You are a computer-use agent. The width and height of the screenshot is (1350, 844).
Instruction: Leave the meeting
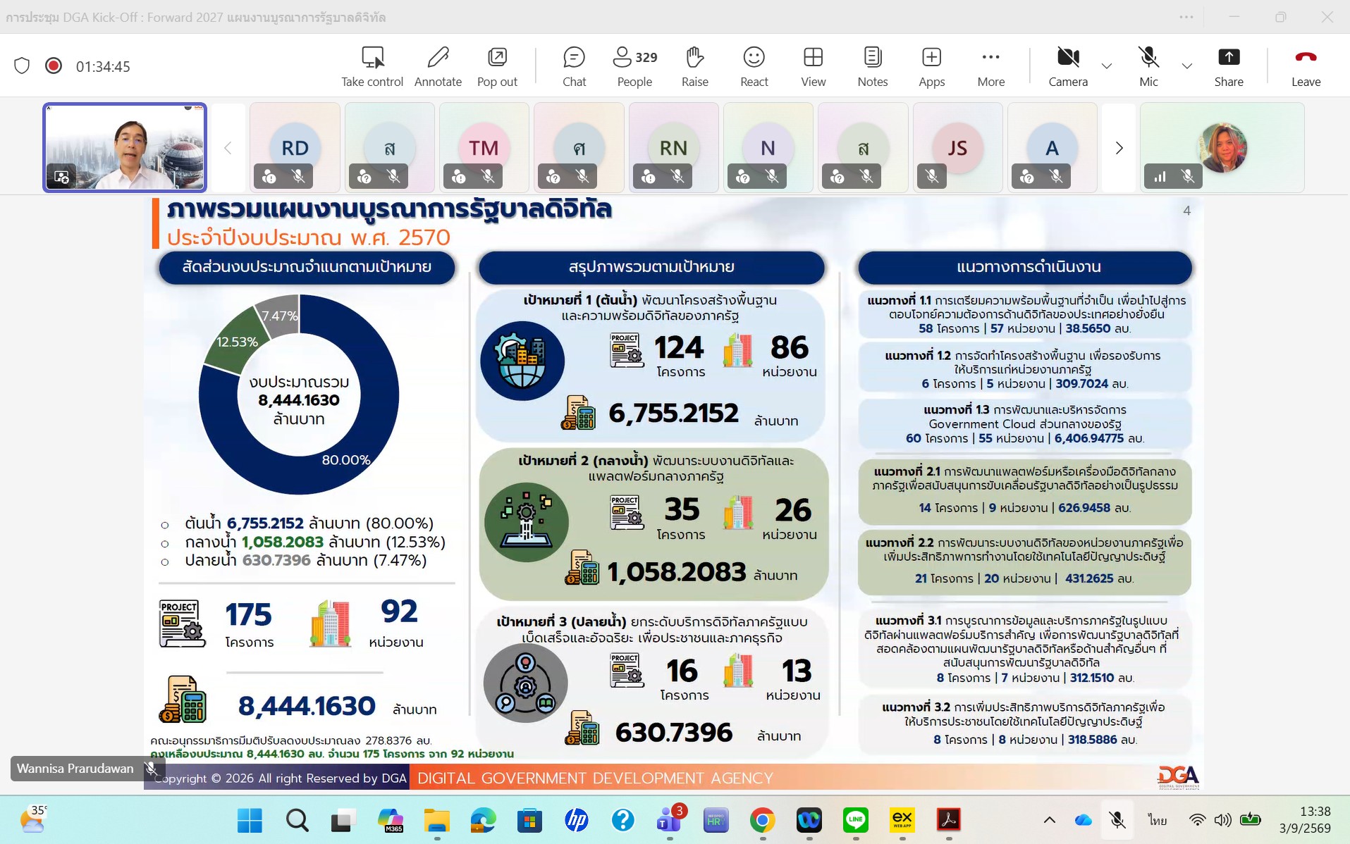1306,66
